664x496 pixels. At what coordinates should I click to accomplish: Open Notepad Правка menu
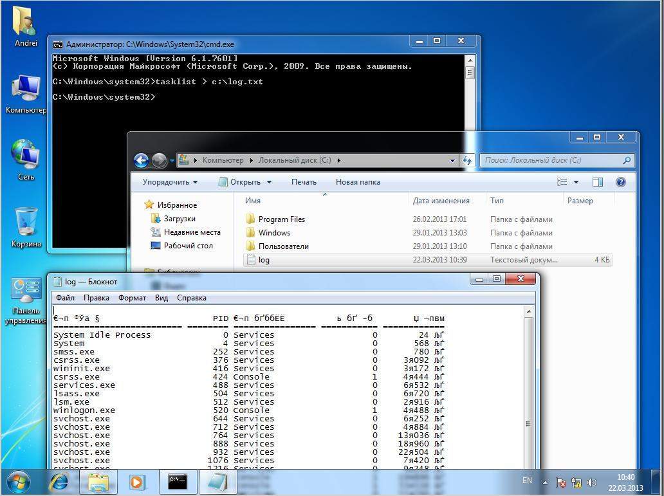96,298
